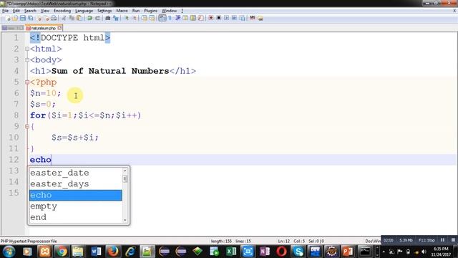Screen dimensions: 458x258
Task: Choose echo in autocomplete list
Action: [76, 195]
